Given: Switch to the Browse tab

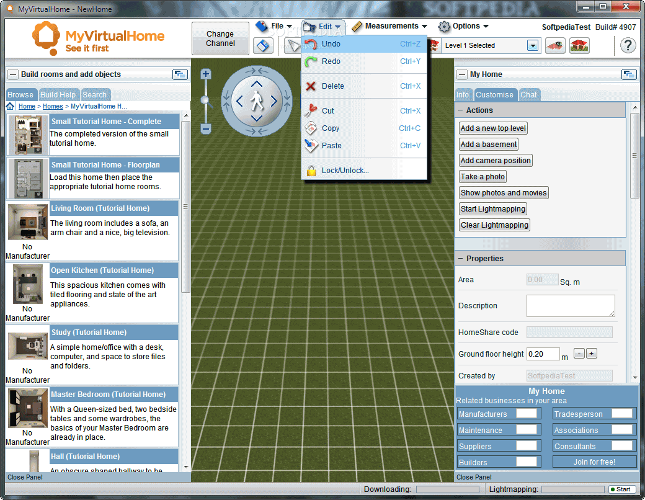Looking at the screenshot, I should (x=20, y=95).
